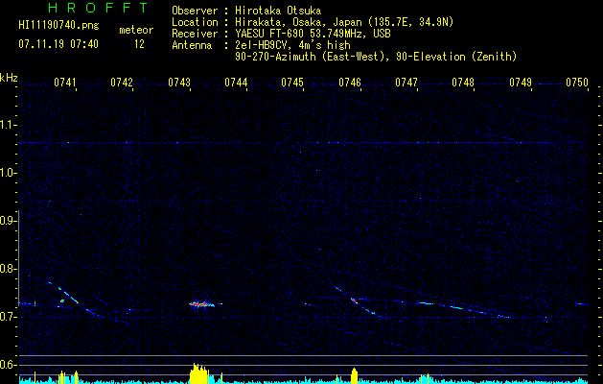Select the file name HI11190740.png
This screenshot has height=384, width=603.
pyautogui.click(x=58, y=25)
